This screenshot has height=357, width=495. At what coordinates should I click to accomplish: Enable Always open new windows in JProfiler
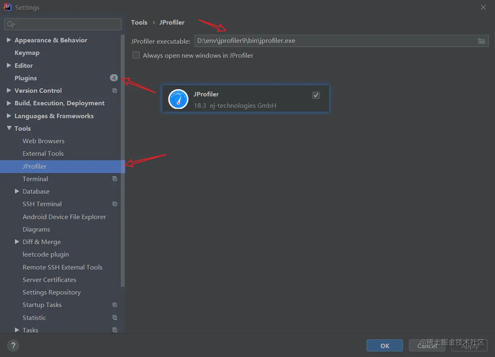(136, 55)
